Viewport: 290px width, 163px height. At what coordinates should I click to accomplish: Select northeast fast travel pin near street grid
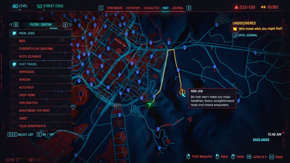217,24
